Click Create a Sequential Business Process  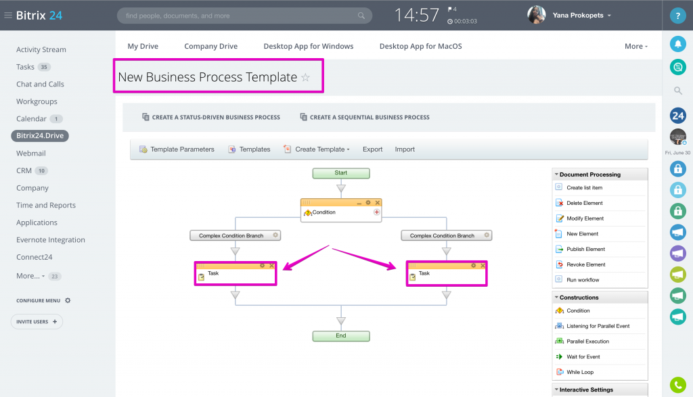pyautogui.click(x=365, y=117)
